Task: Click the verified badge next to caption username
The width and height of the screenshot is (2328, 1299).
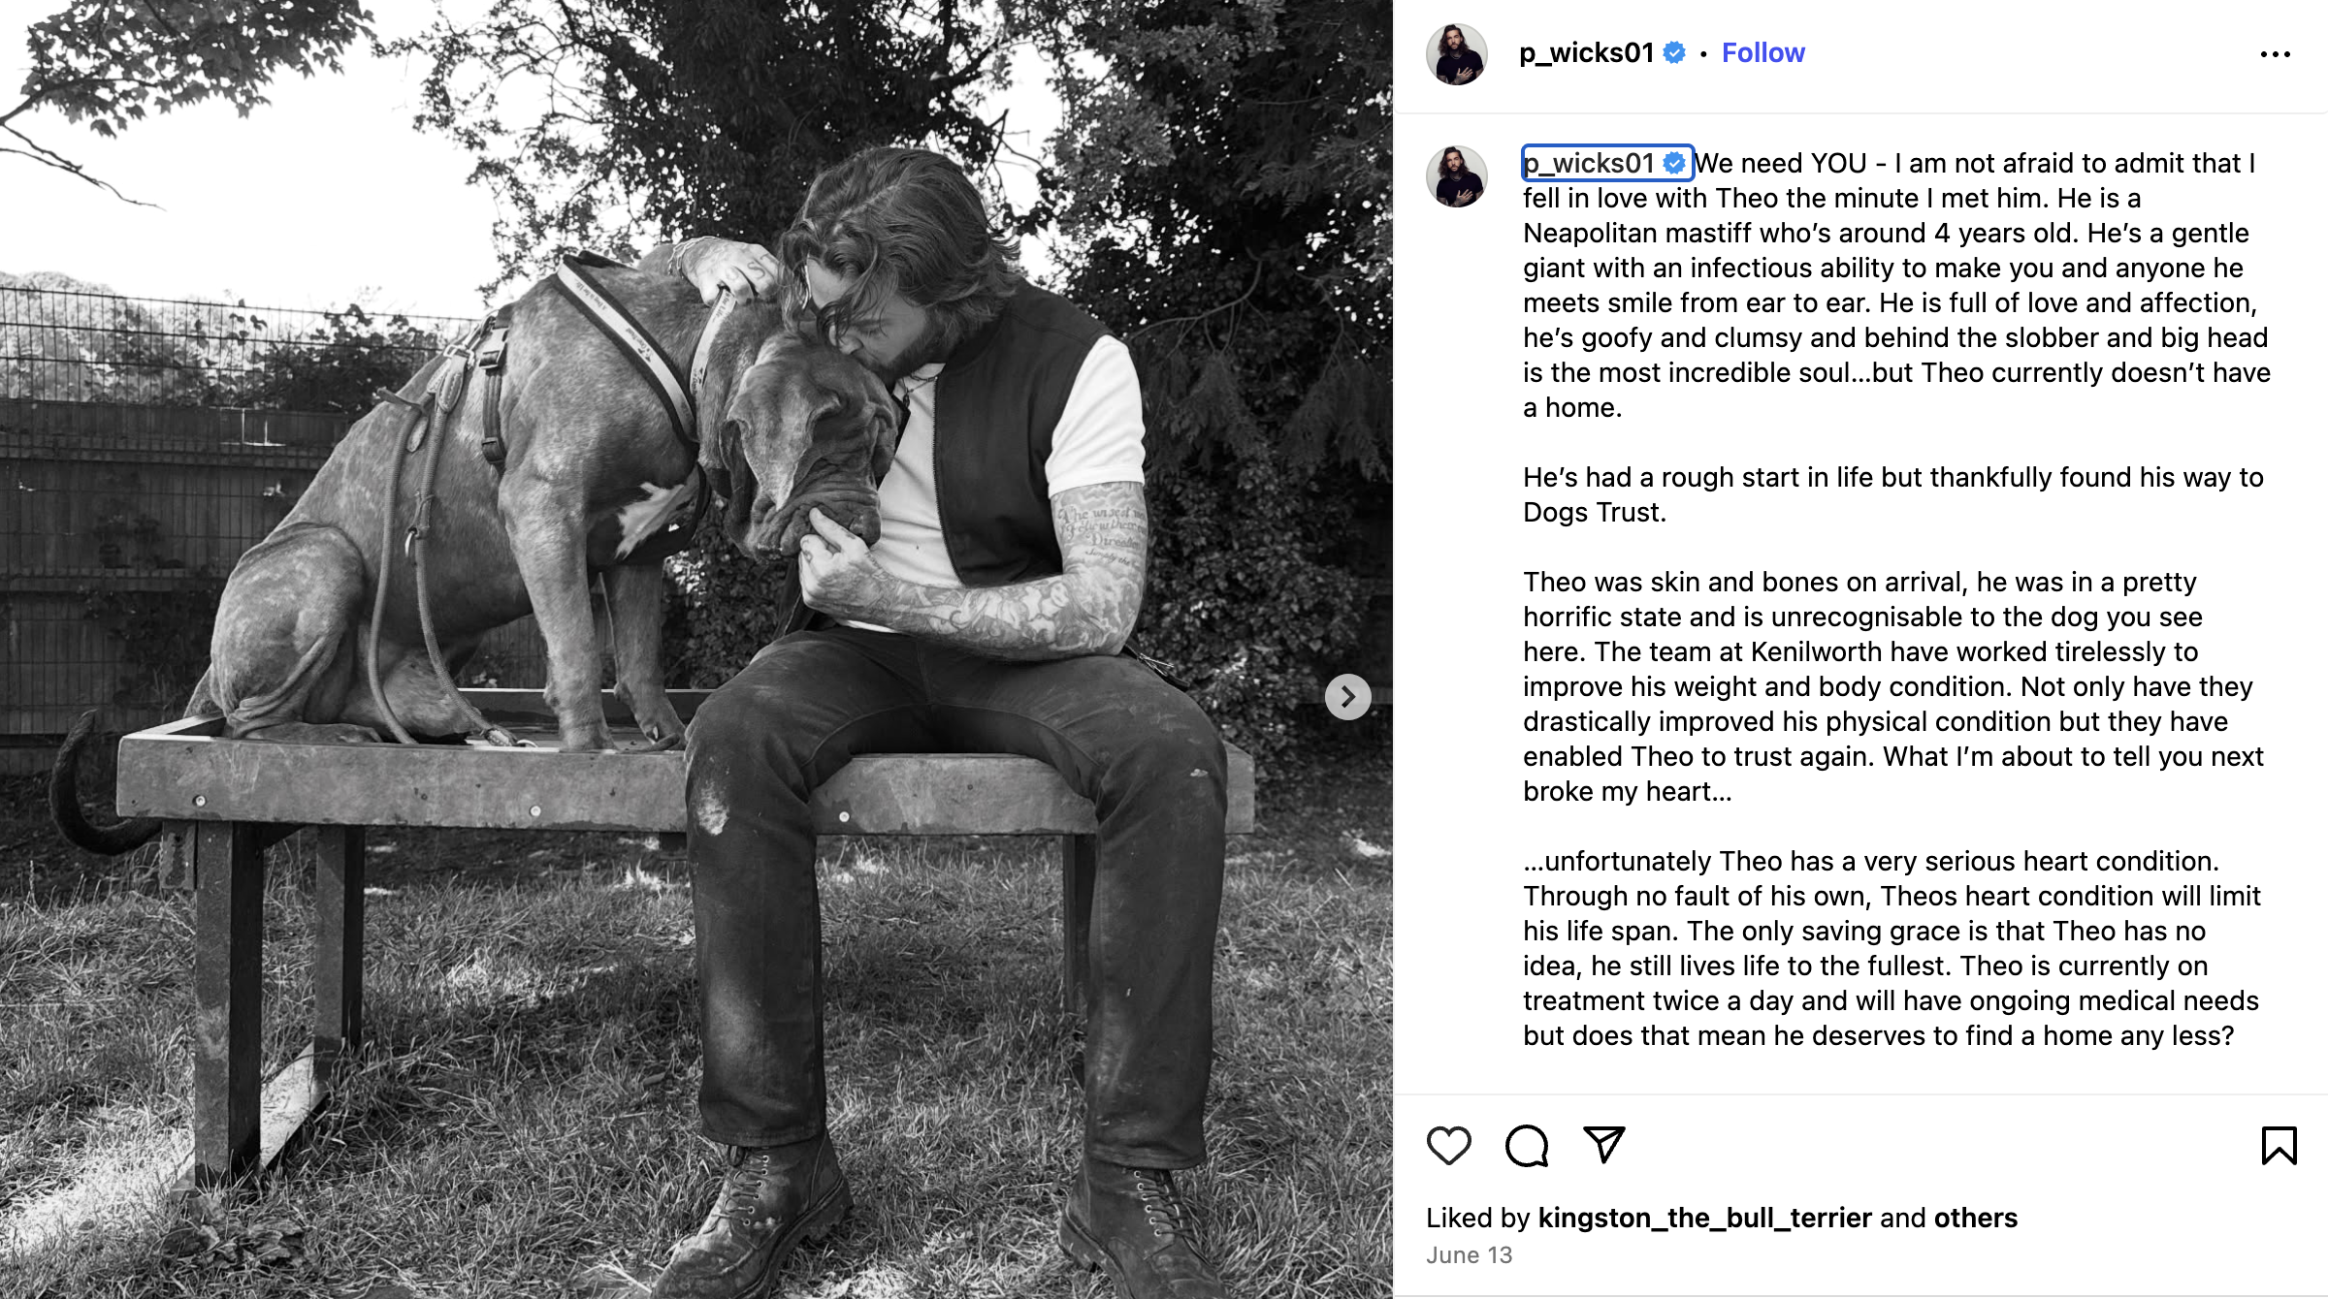Action: click(x=1675, y=163)
